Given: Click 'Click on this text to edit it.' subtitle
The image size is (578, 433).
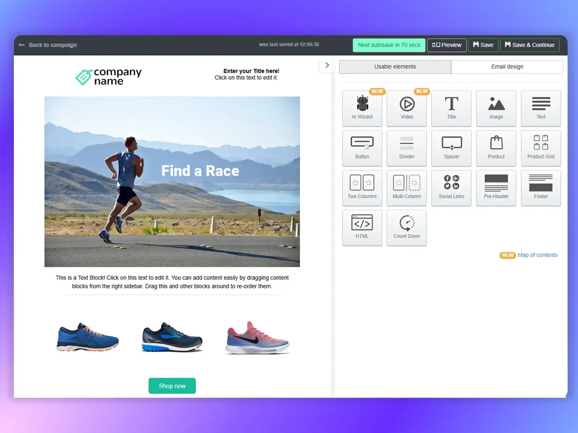Looking at the screenshot, I should pos(246,77).
